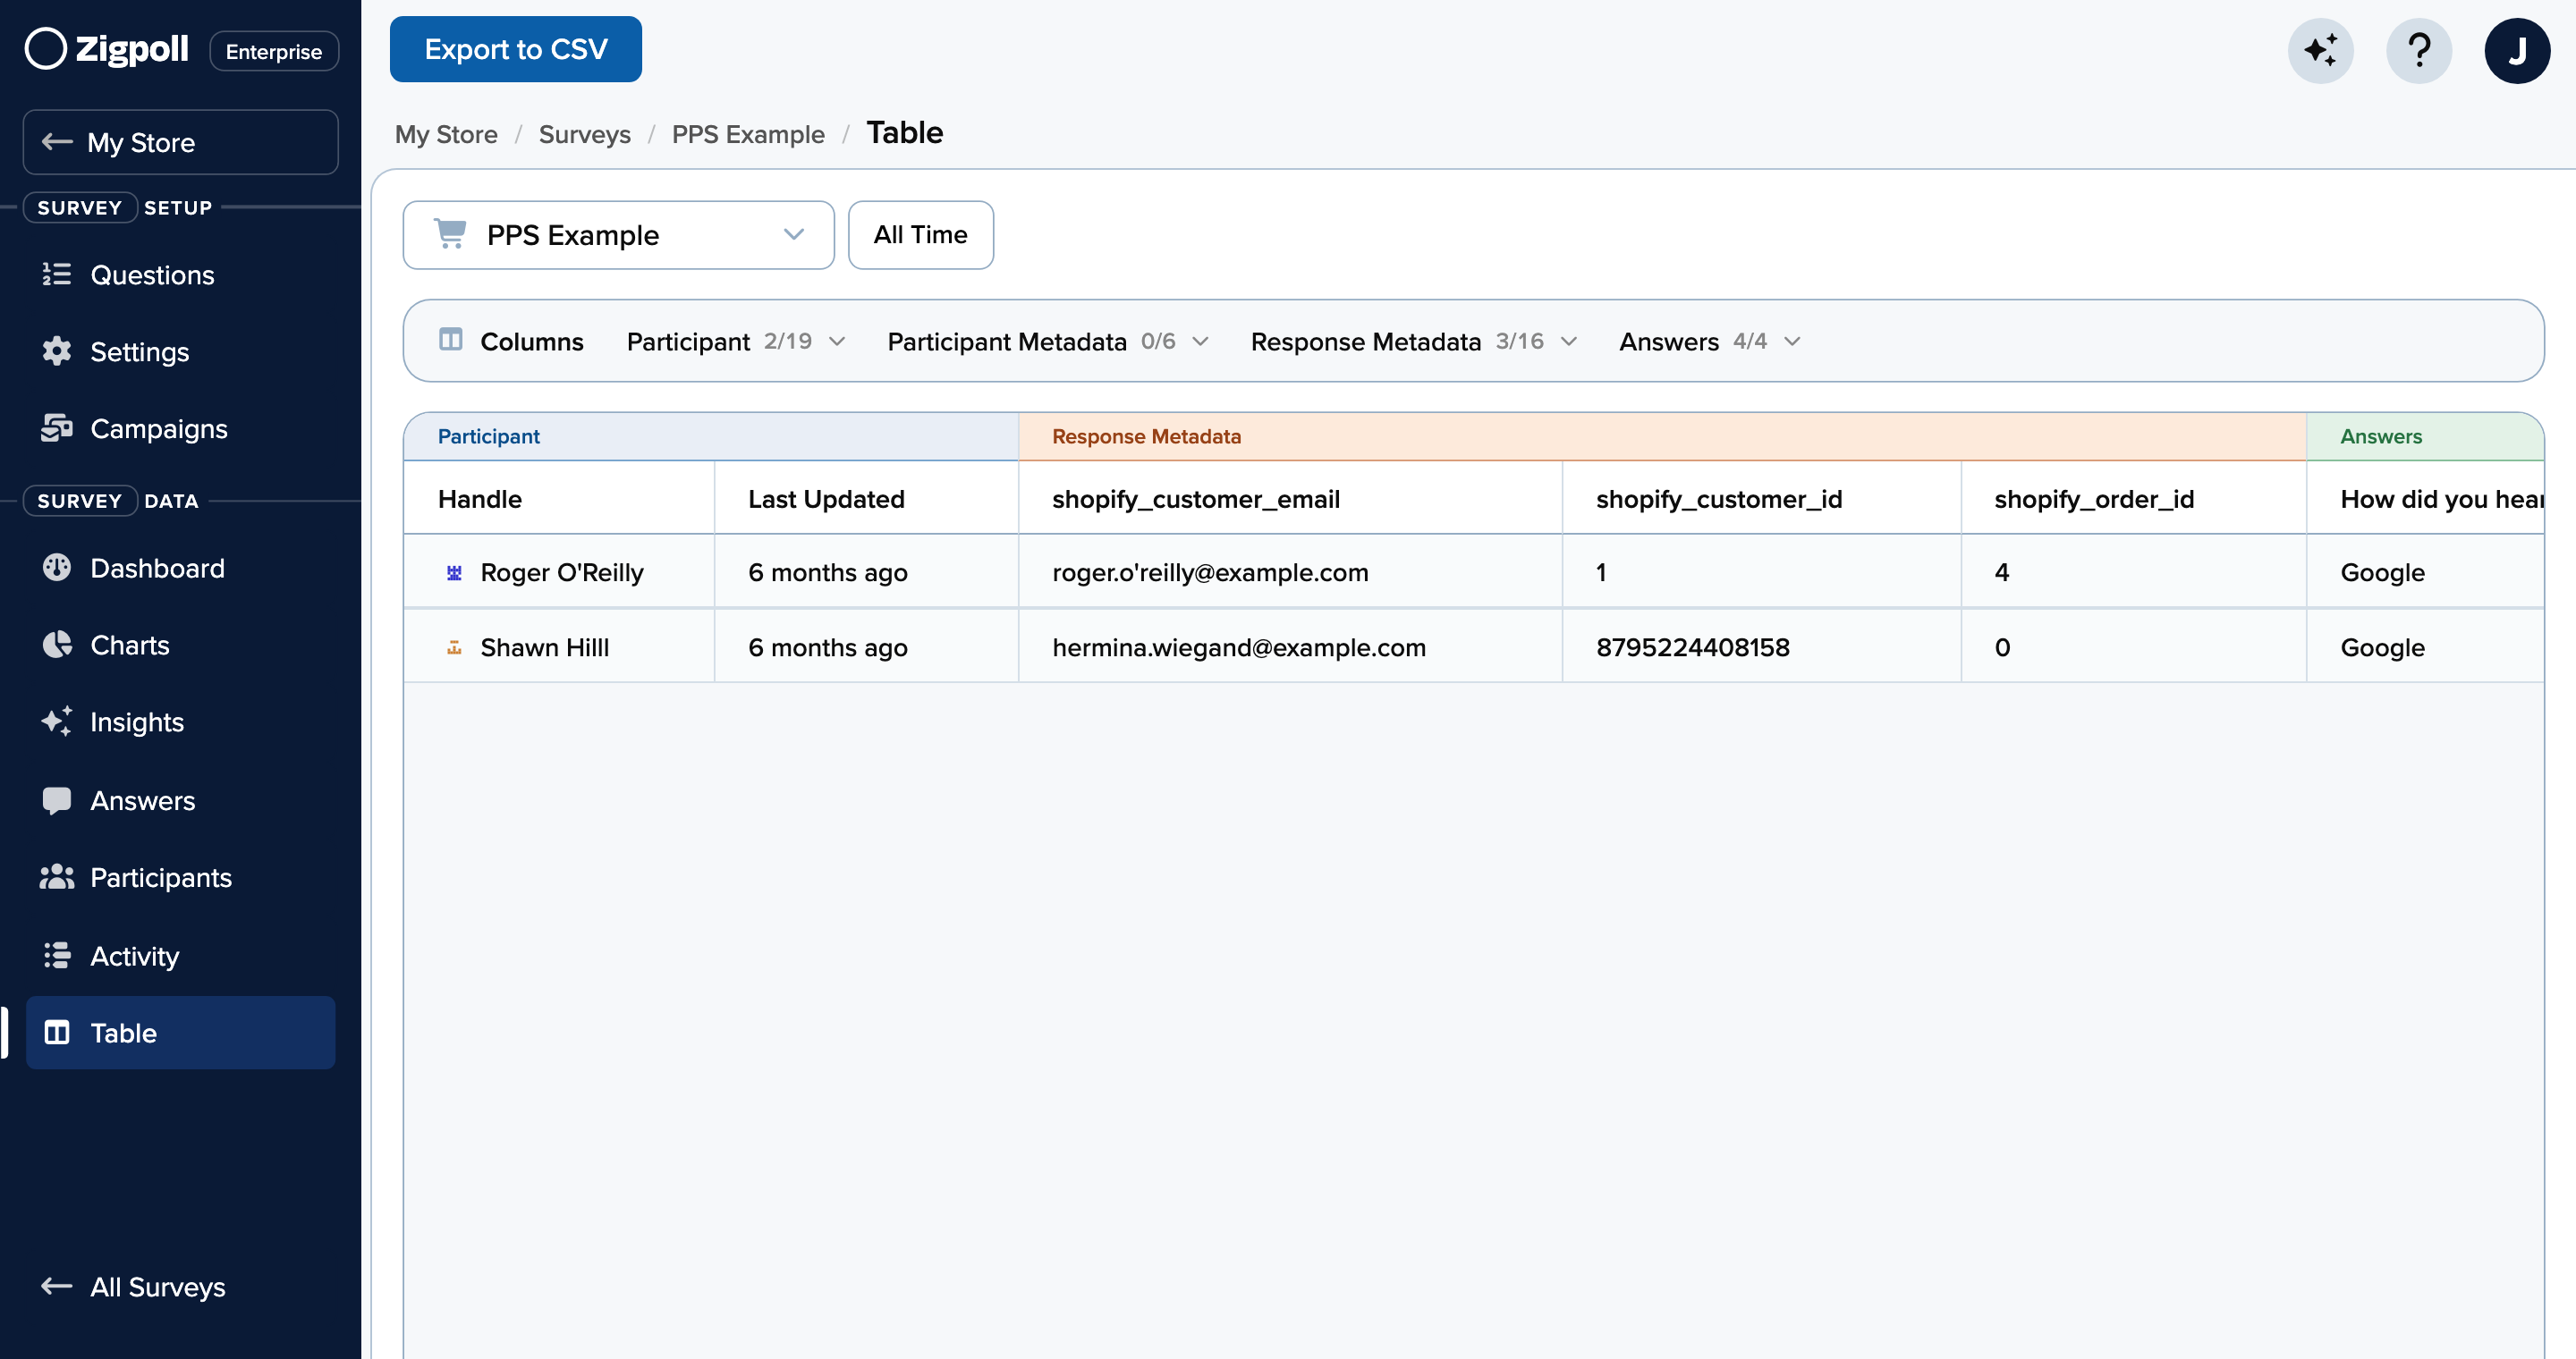This screenshot has width=2576, height=1359.
Task: Open Activity in the sidebar menu
Action: pos(180,955)
